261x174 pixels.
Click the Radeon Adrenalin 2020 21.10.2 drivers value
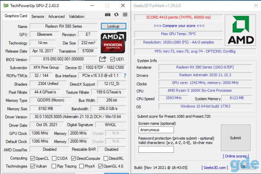(205, 75)
